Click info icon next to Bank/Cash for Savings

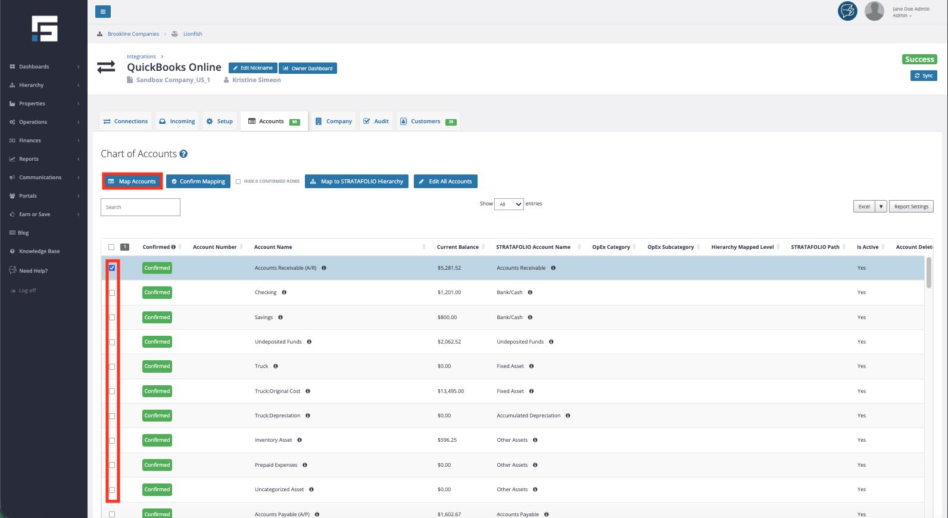530,317
